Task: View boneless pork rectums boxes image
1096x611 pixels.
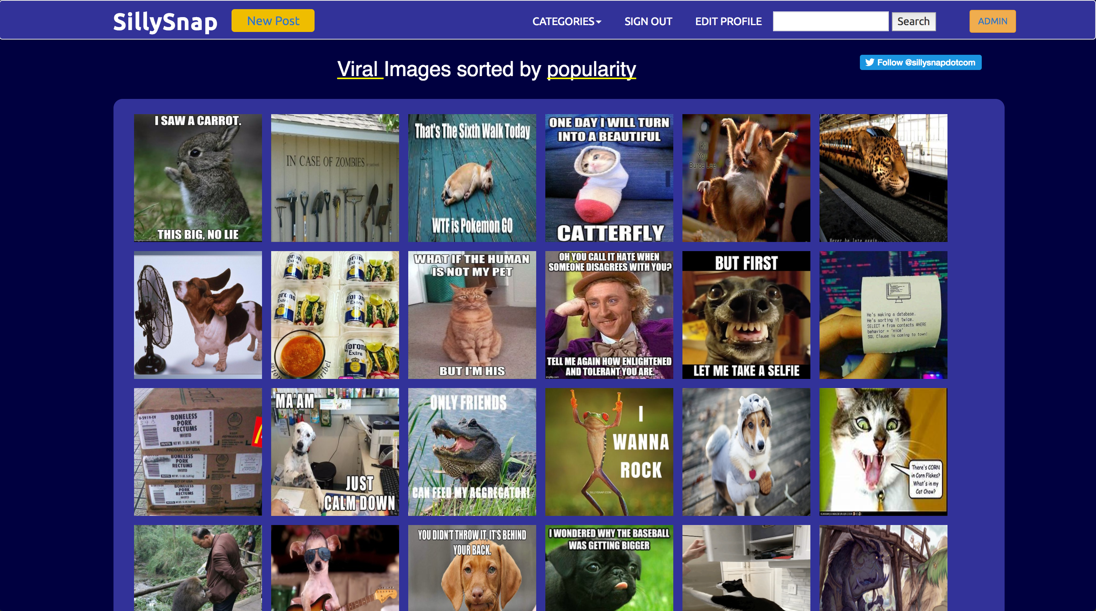Action: pyautogui.click(x=198, y=452)
